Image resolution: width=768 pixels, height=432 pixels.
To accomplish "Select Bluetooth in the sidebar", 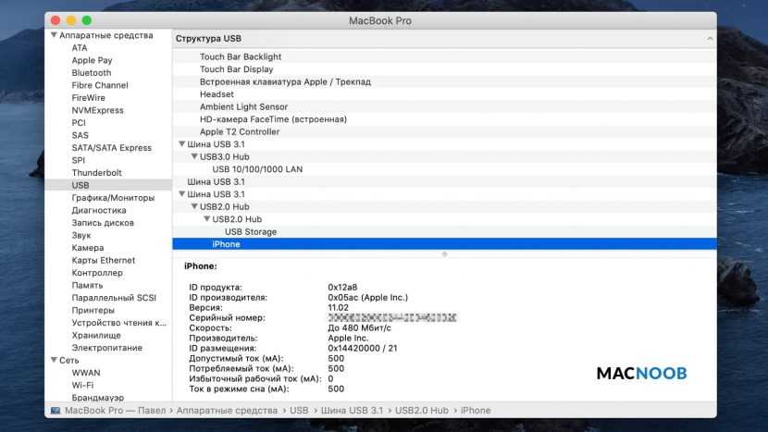I will tap(91, 73).
